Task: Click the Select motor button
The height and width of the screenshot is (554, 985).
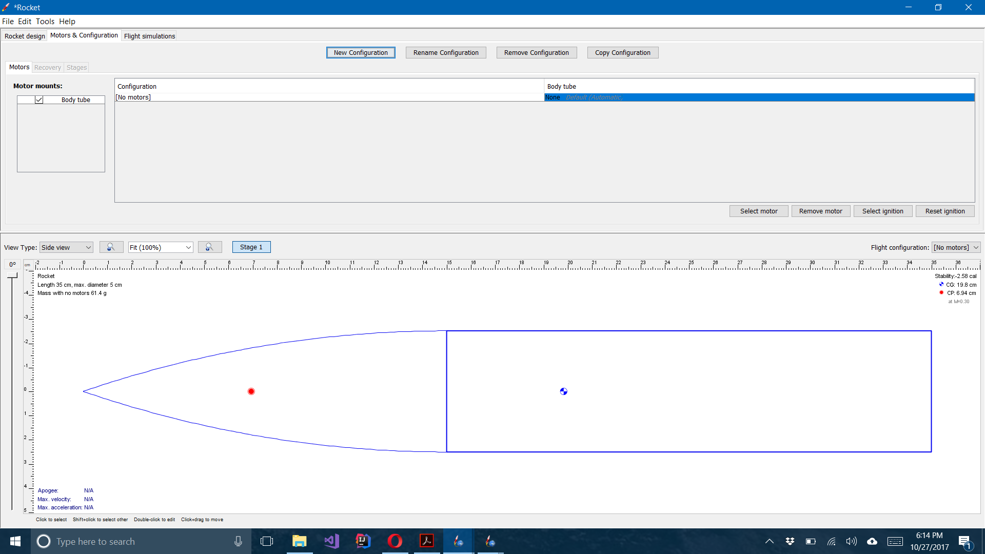Action: coord(759,211)
